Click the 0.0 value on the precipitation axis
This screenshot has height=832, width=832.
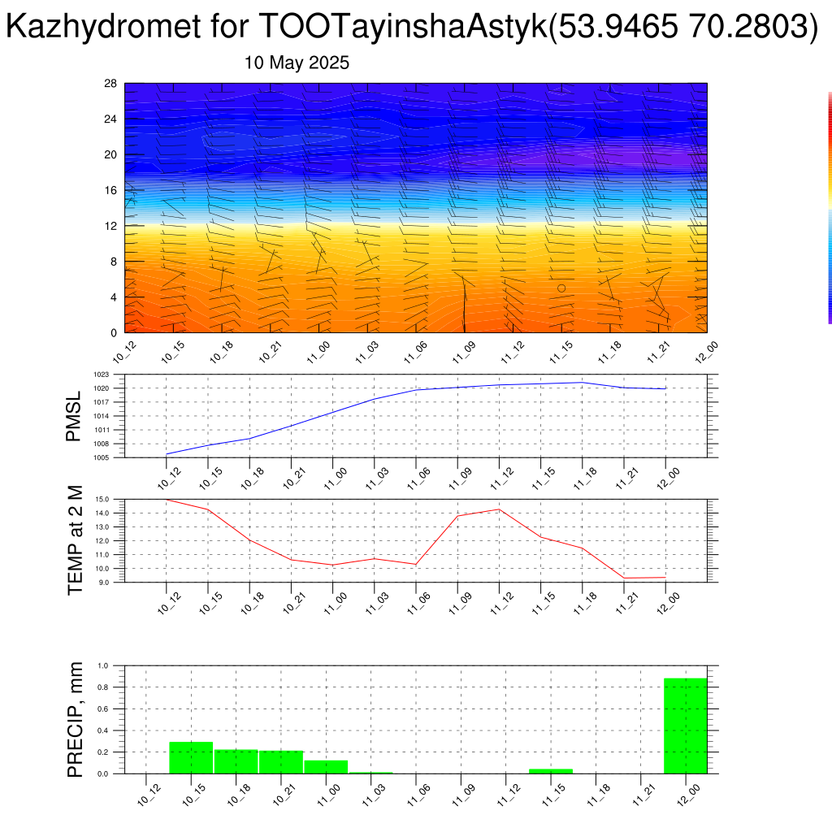(103, 773)
